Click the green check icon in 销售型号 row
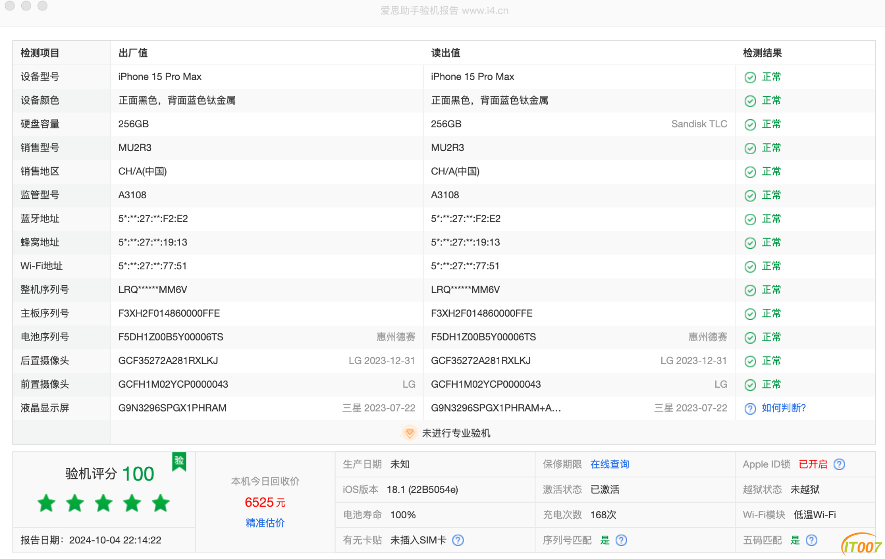885x559 pixels. point(750,149)
